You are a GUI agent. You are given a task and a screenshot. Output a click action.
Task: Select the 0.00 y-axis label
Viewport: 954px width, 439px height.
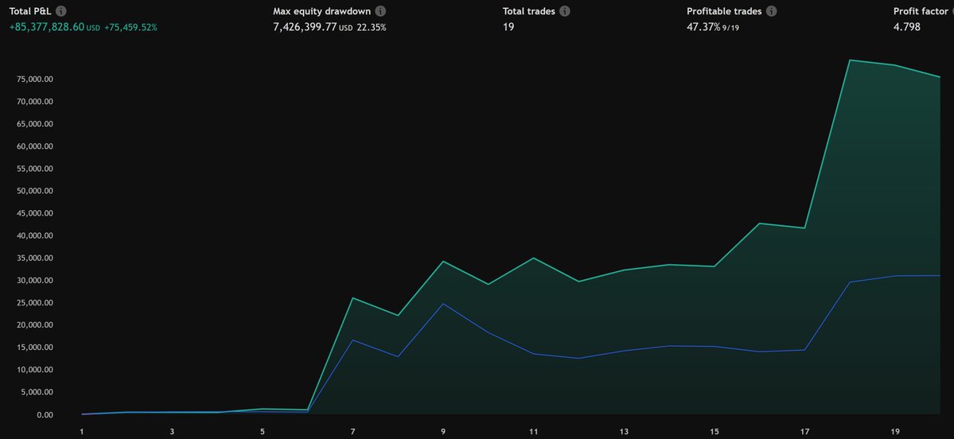pos(45,414)
